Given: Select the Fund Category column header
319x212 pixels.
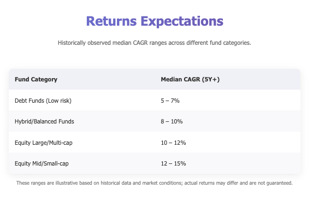Looking at the screenshot, I should point(36,79).
